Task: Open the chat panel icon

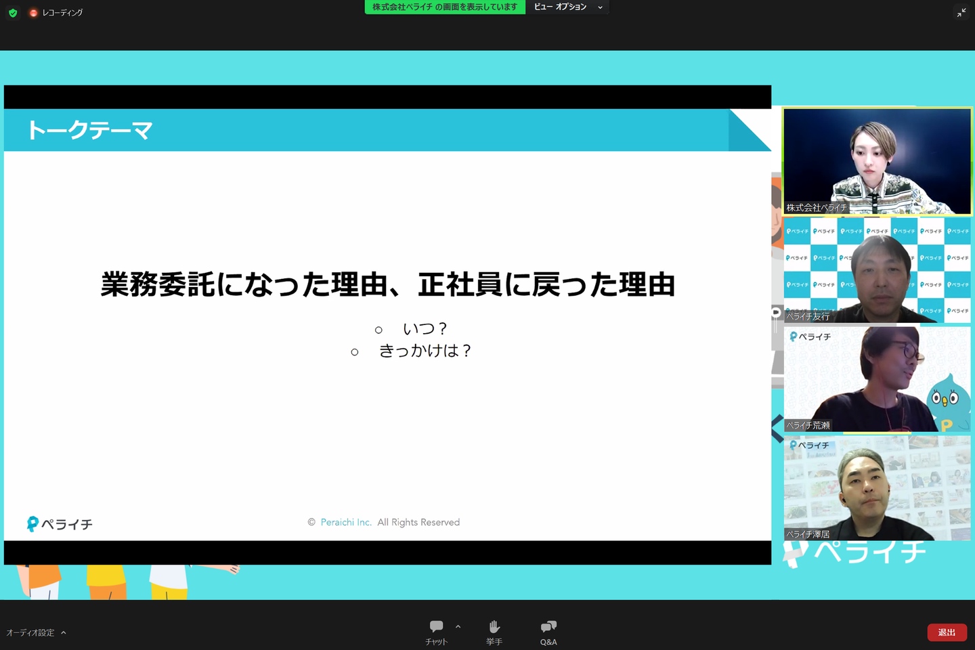Action: tap(436, 626)
